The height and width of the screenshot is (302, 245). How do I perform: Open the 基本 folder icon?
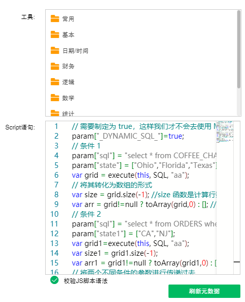pyautogui.click(x=54, y=34)
